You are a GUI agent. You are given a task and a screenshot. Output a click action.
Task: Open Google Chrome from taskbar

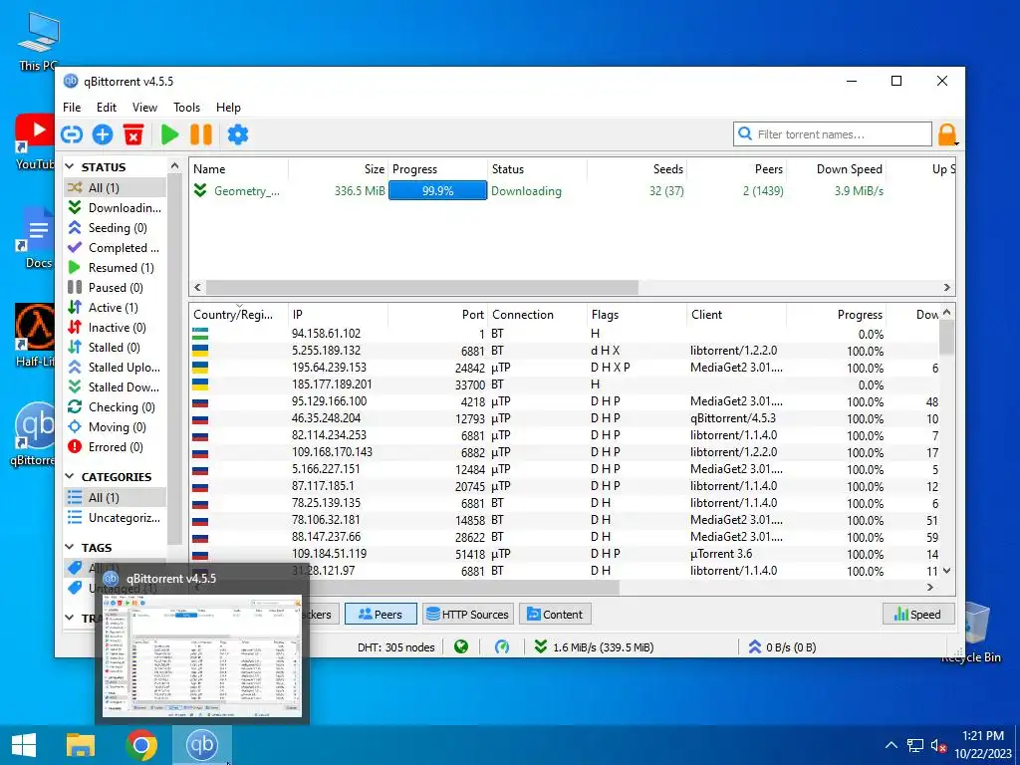pos(141,745)
